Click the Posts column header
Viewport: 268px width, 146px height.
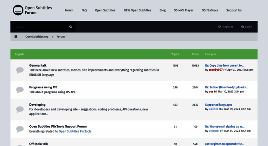click(x=195, y=54)
